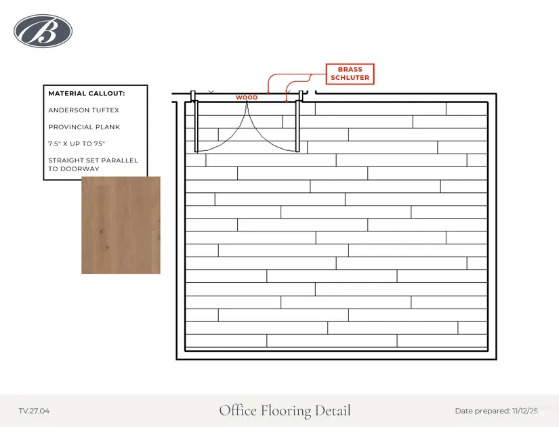Select the red BRASS SCHLUTER callout box
559x427 pixels.
(x=350, y=74)
